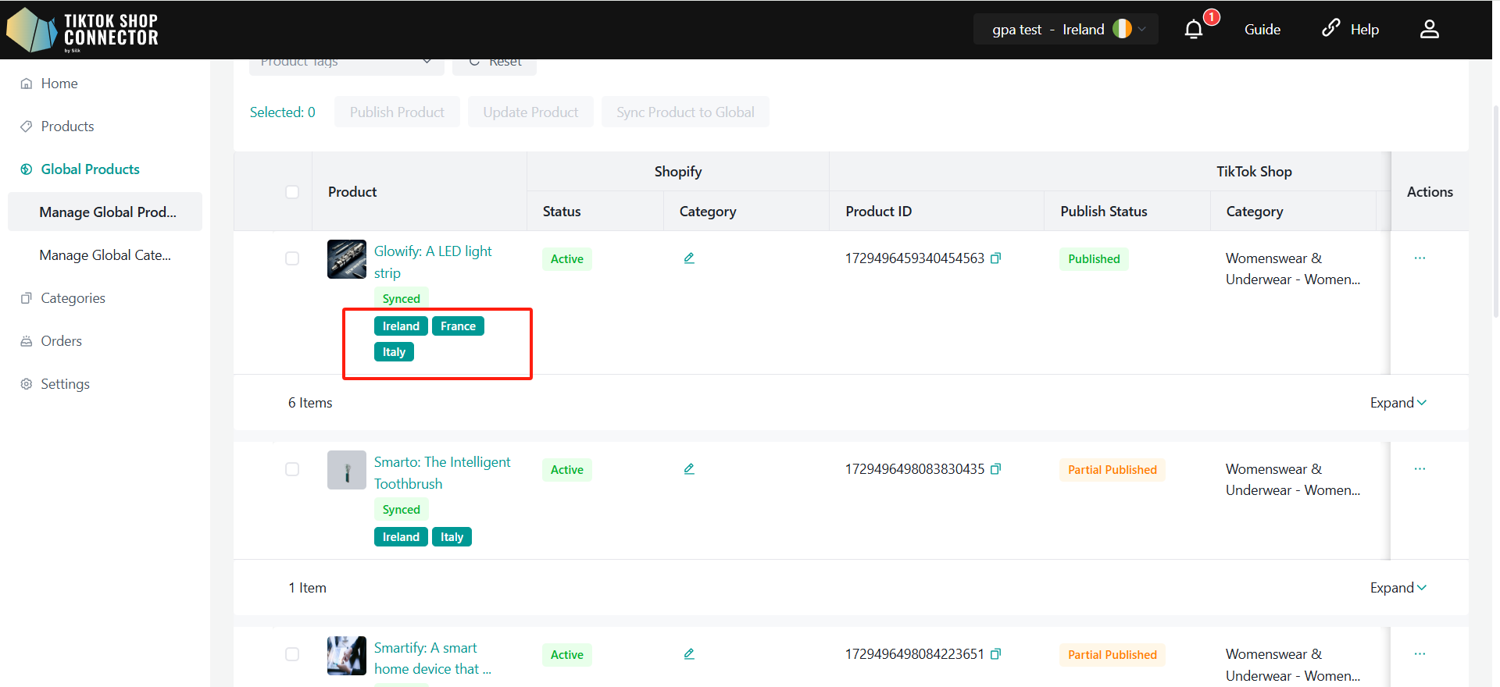1500x687 pixels.
Task: Click the Home sidebar icon
Action: pos(27,84)
